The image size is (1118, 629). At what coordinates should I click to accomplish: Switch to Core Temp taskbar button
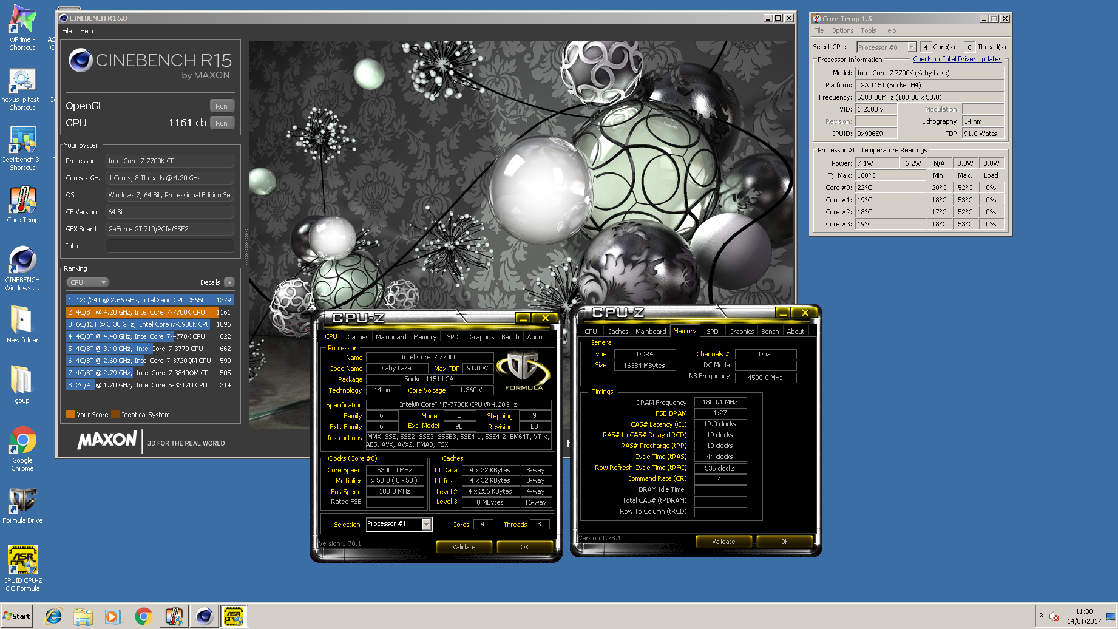coord(174,616)
